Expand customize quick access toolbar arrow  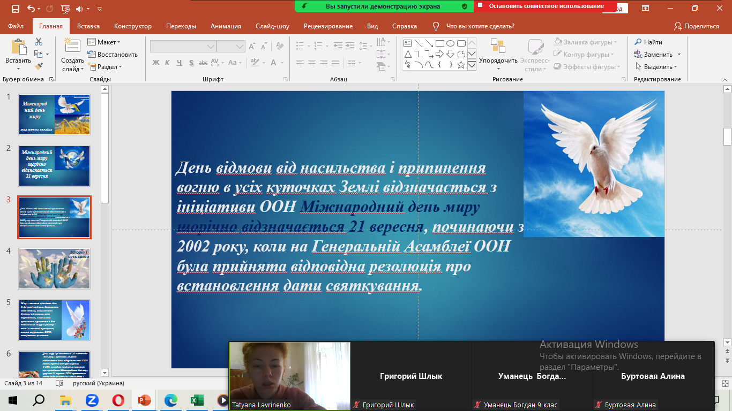pos(100,9)
